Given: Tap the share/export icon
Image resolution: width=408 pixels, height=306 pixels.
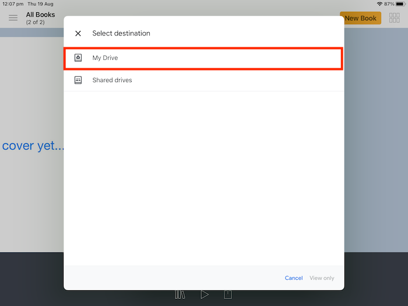Looking at the screenshot, I should pos(228,294).
